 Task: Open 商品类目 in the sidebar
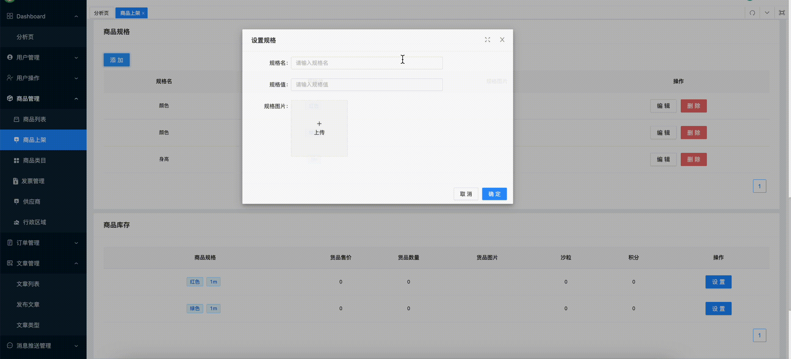(x=34, y=160)
